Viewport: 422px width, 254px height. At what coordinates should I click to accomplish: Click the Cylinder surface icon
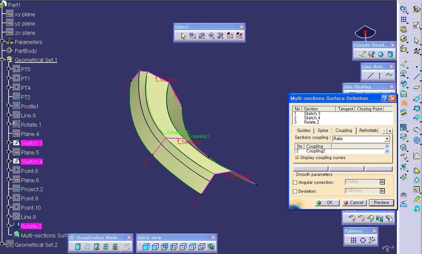tap(390, 54)
